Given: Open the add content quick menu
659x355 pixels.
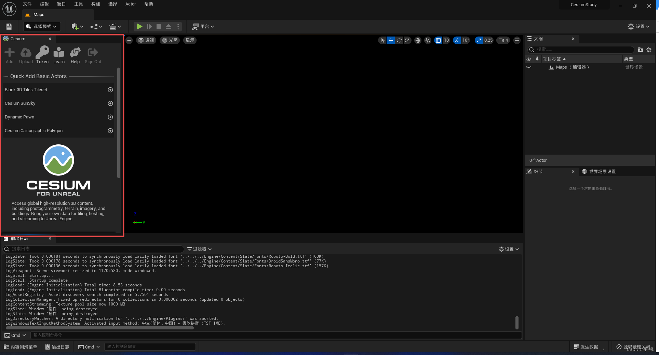Looking at the screenshot, I should point(77,27).
